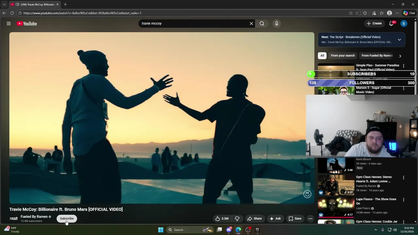Play Lupe Fiasco The Show Goes On thumbnail
Screen dimensions: 418x235
336,207
